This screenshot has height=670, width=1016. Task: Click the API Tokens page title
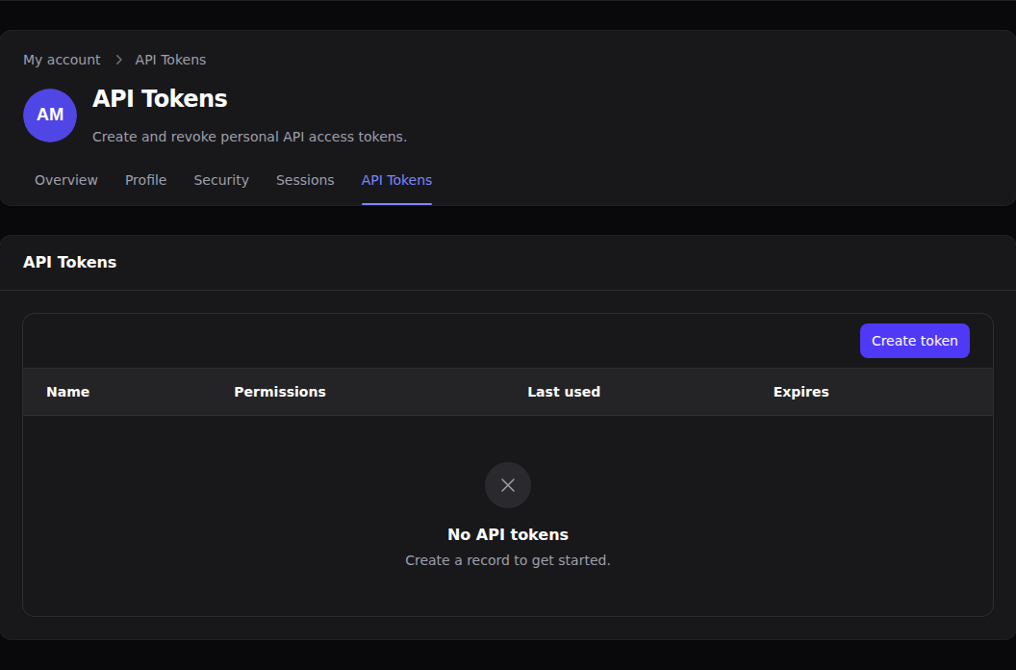tap(160, 98)
